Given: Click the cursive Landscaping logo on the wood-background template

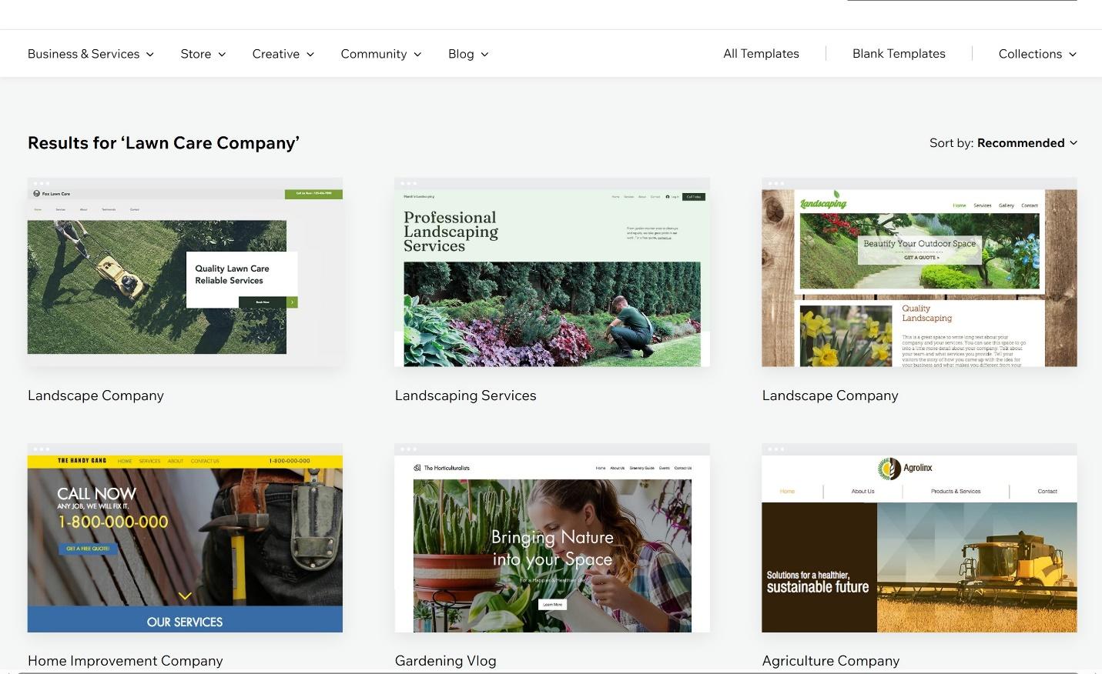Looking at the screenshot, I should point(822,202).
